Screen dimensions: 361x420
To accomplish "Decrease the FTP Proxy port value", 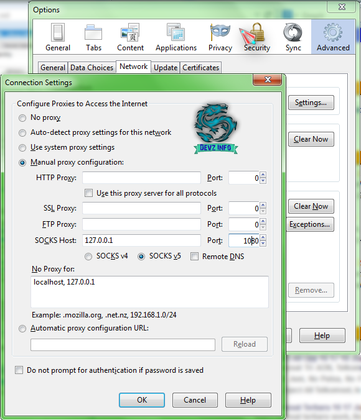I will 263,227.
